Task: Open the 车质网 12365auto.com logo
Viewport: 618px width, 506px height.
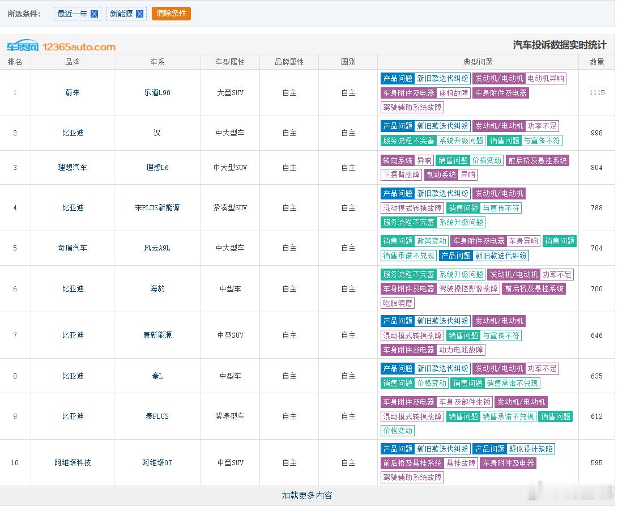Action: [61, 46]
